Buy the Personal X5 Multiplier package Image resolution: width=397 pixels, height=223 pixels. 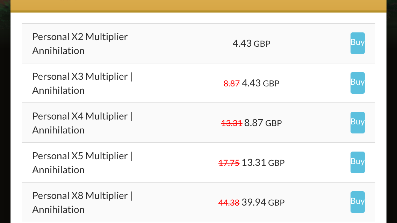point(358,162)
